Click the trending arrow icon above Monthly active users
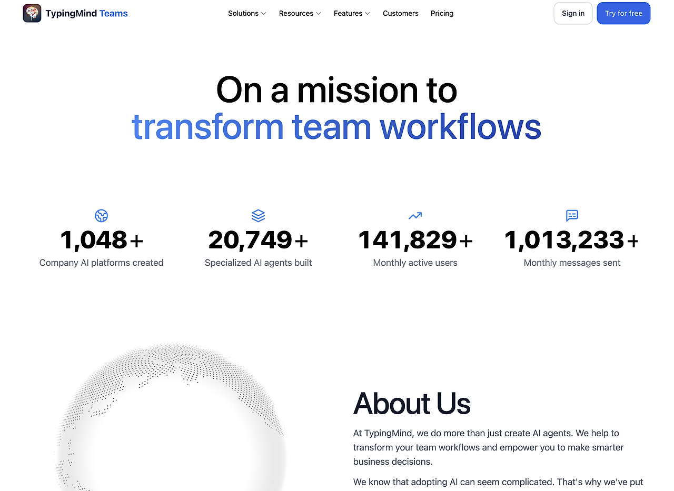 [x=415, y=215]
